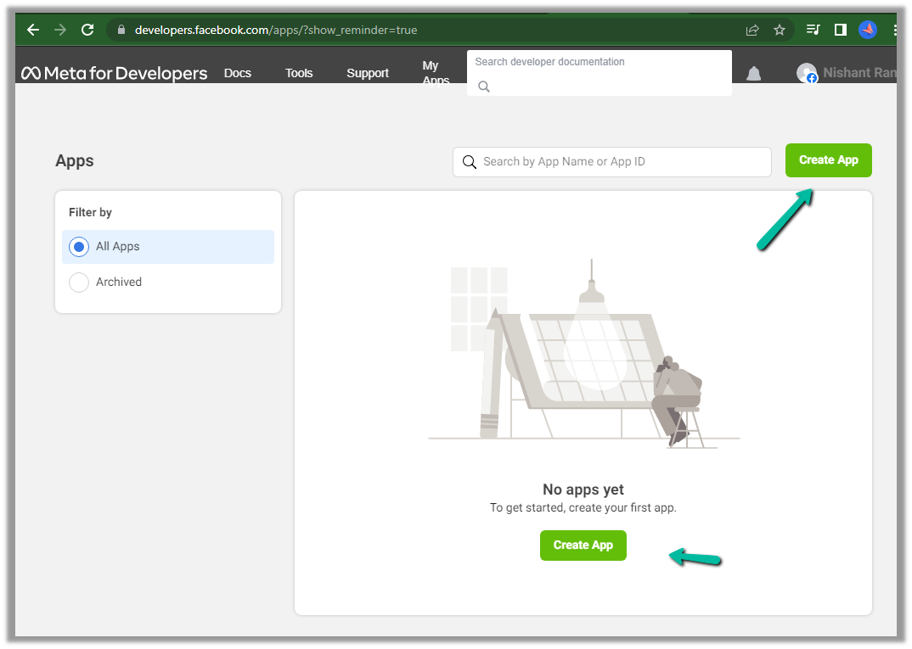This screenshot has width=912, height=649.
Task: Open the Docs menu item
Action: (x=238, y=73)
